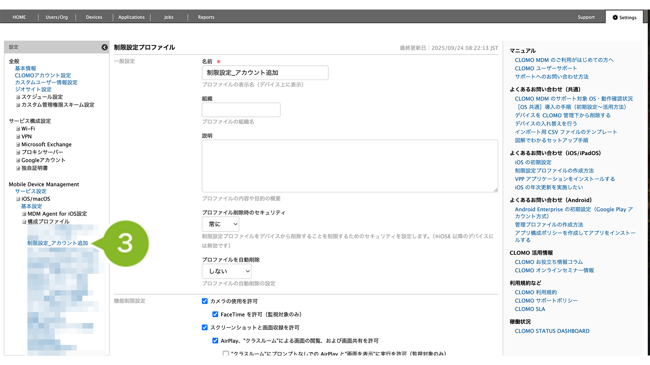This screenshot has width=650, height=365.
Task: Toggle スクリーンショットと画面収録を許可 checkbox
Action: point(205,327)
